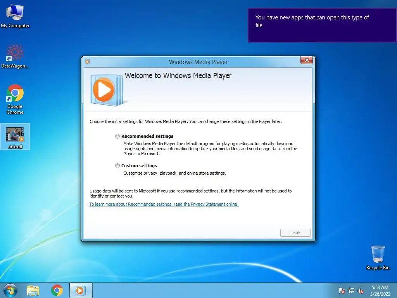This screenshot has width=397, height=298.
Task: Select the DataWagon shortcut on desktop
Action: coord(15,56)
